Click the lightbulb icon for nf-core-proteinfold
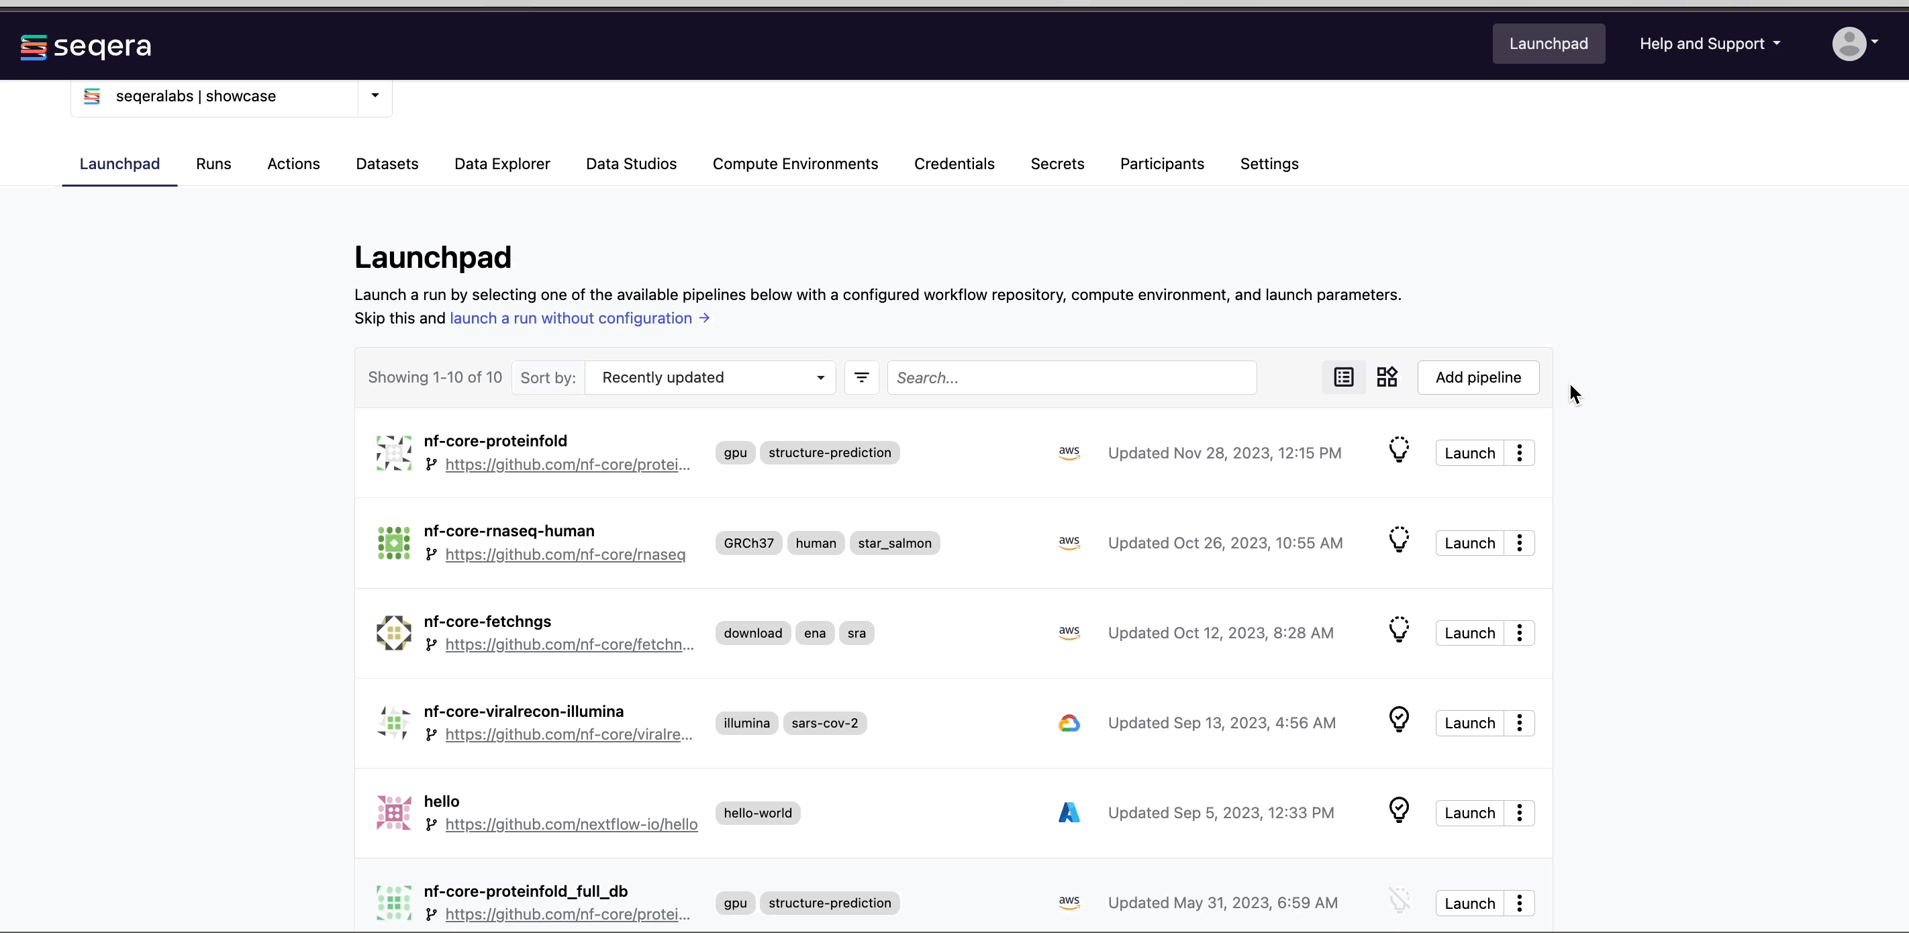Viewport: 1909px width, 933px height. tap(1398, 450)
